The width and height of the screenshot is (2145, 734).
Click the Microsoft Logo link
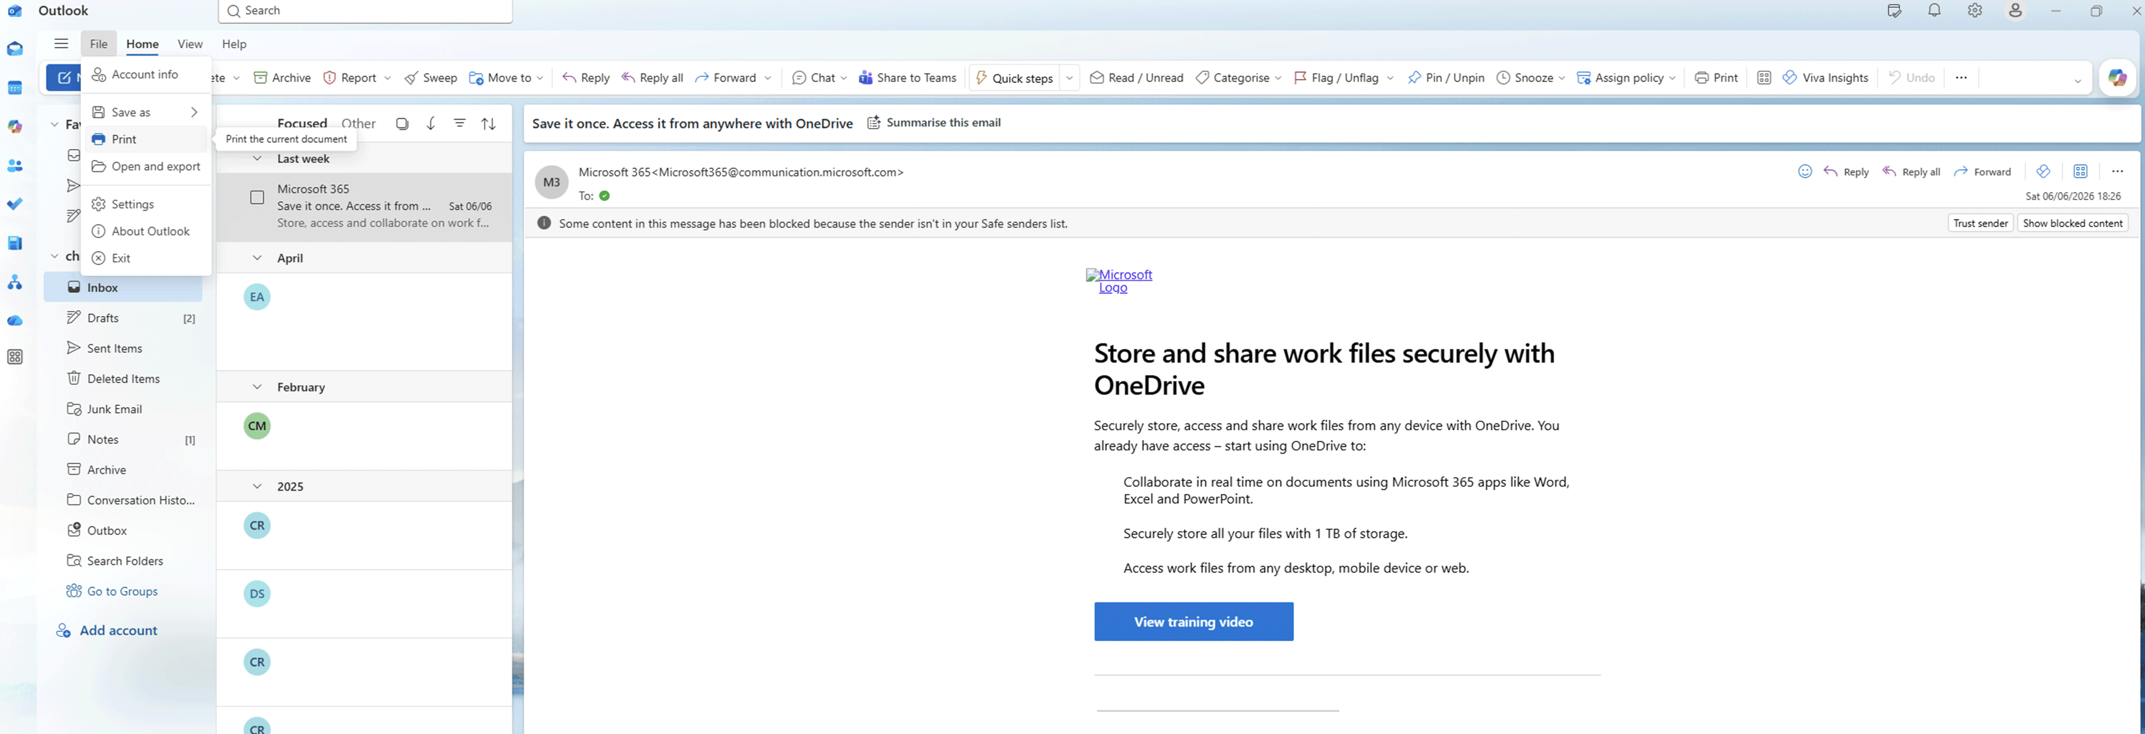tap(1119, 280)
